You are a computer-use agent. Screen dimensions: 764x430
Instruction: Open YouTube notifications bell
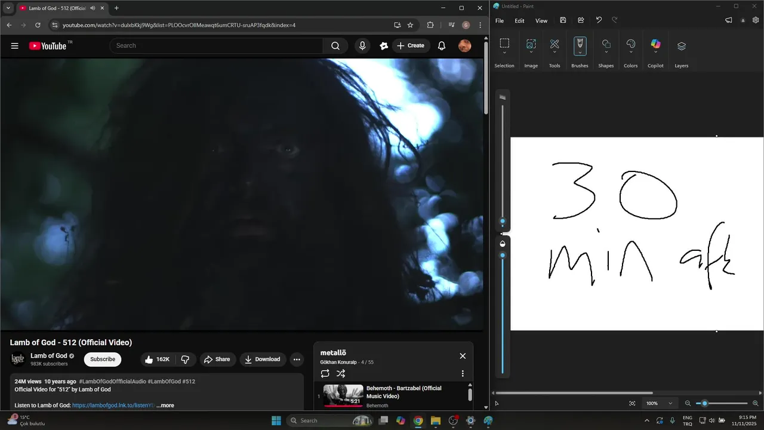pyautogui.click(x=442, y=45)
